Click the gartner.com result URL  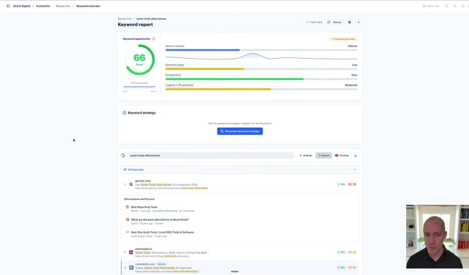tap(171, 188)
